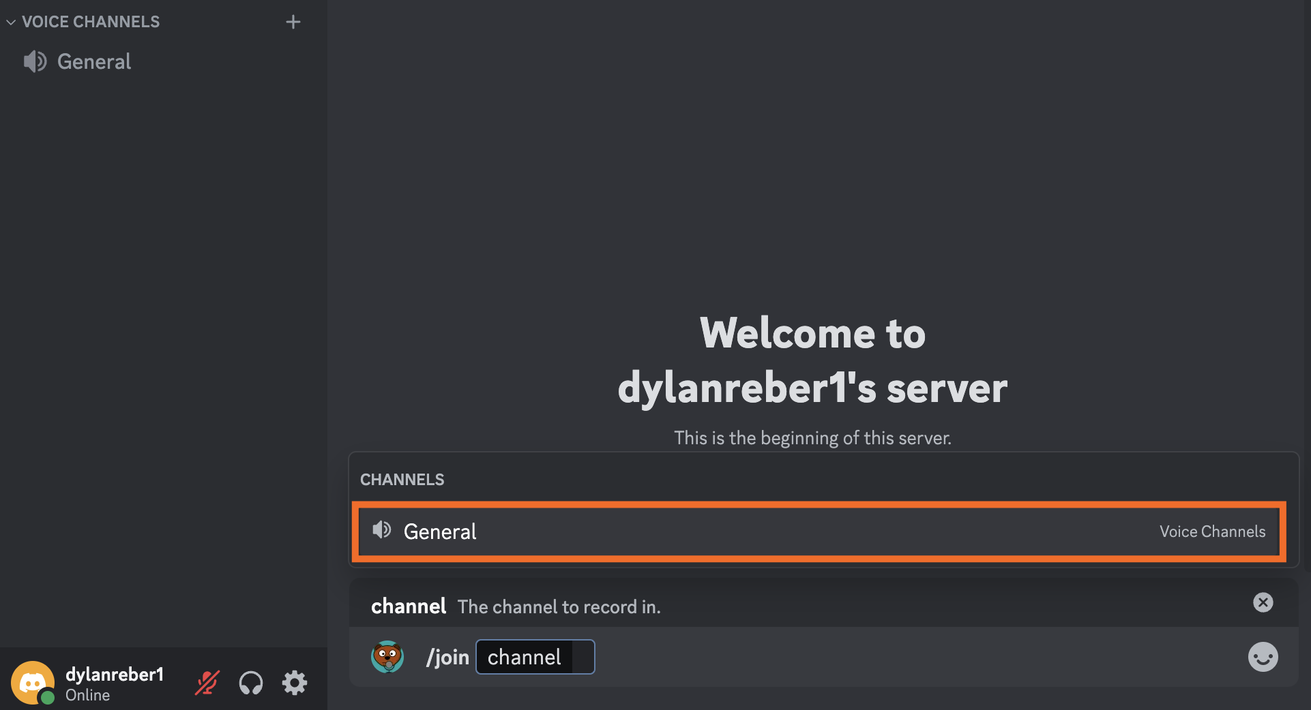Click the dylanreber1 user avatar
1311x710 pixels.
tap(32, 683)
